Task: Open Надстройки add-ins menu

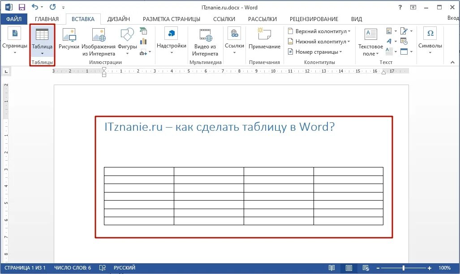Action: [x=172, y=41]
